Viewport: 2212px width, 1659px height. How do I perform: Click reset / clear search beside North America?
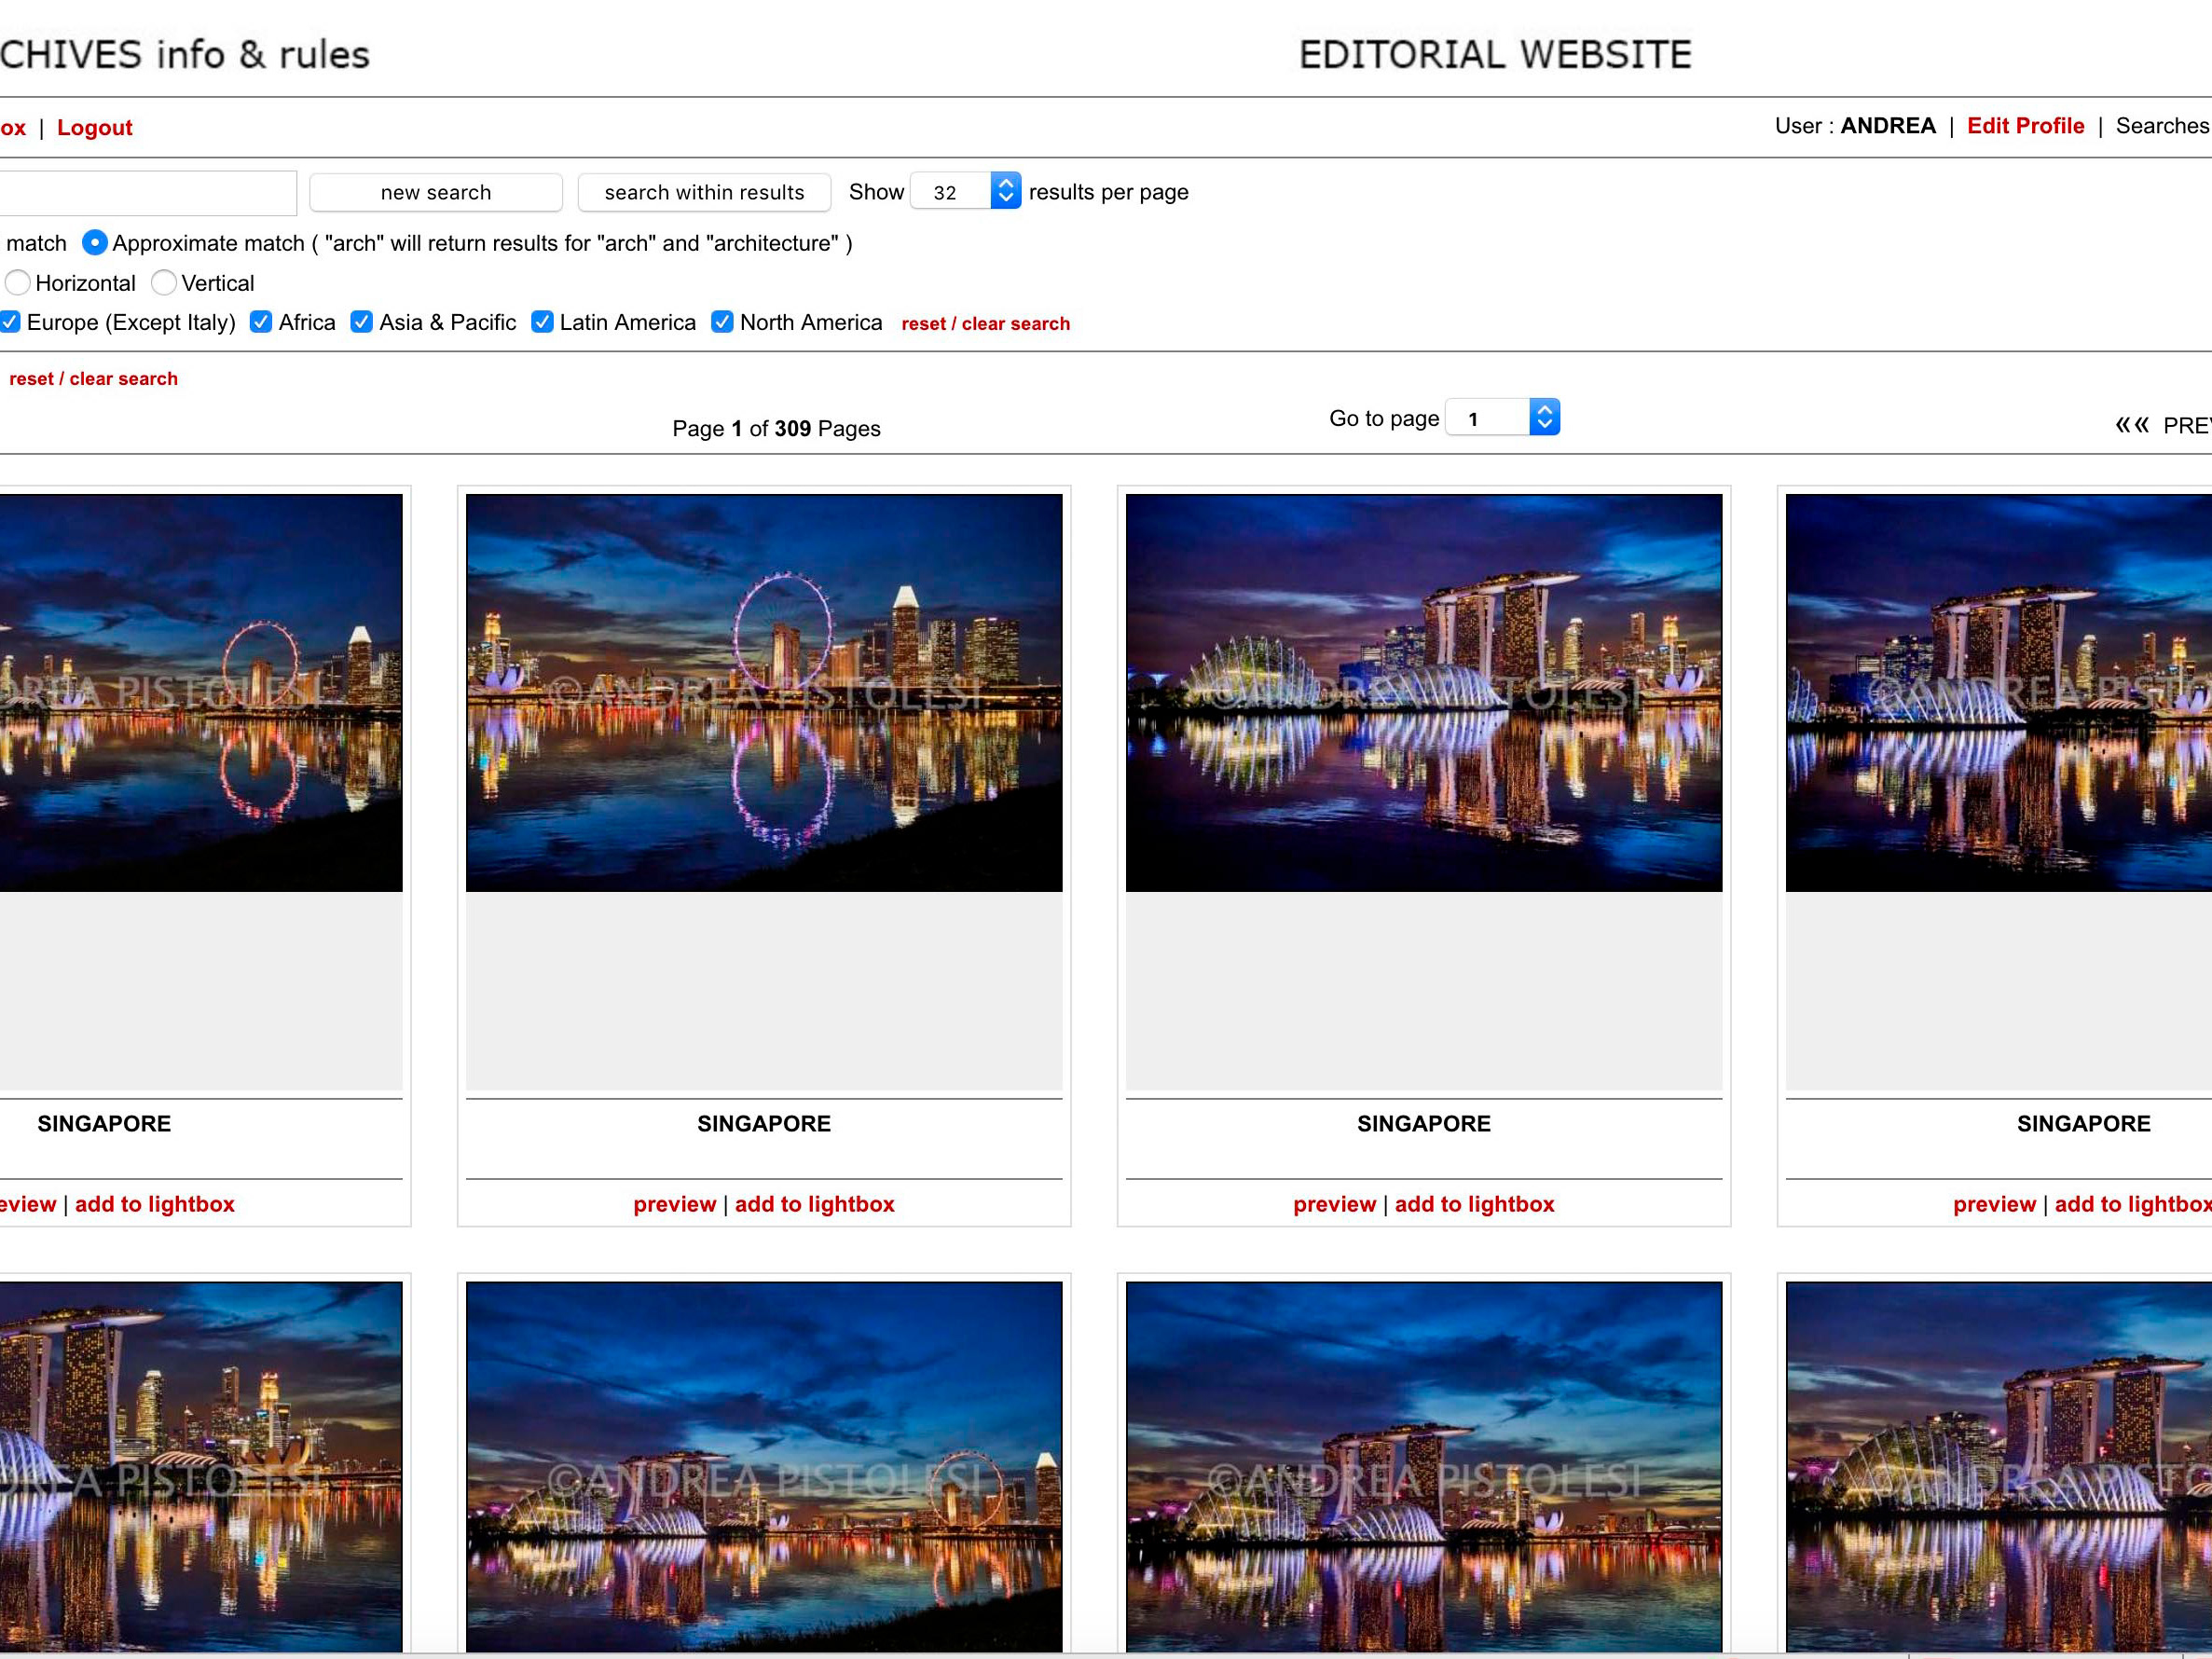[985, 324]
